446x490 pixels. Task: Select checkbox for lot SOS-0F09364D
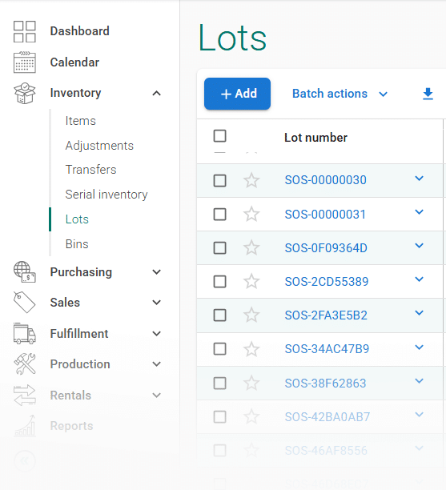coord(219,248)
